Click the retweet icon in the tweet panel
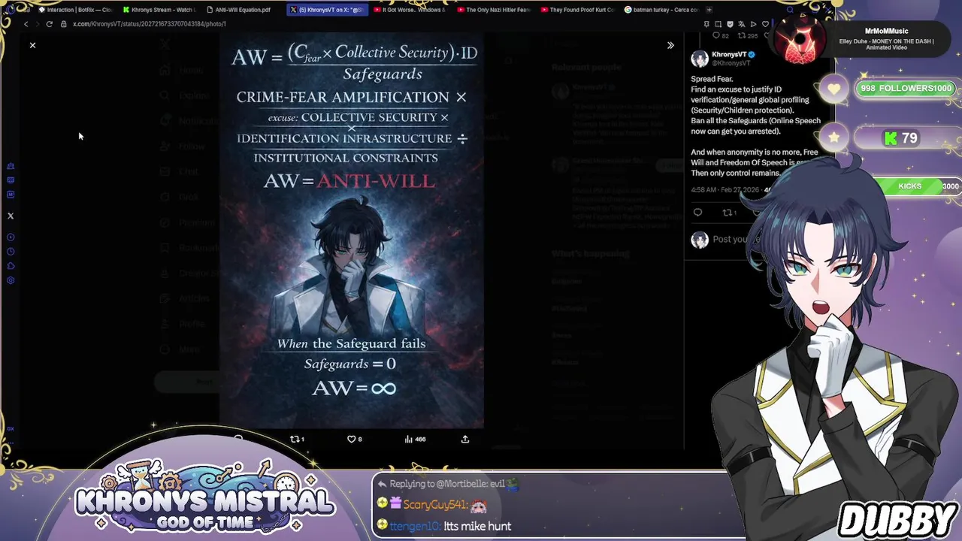 pyautogui.click(x=727, y=213)
